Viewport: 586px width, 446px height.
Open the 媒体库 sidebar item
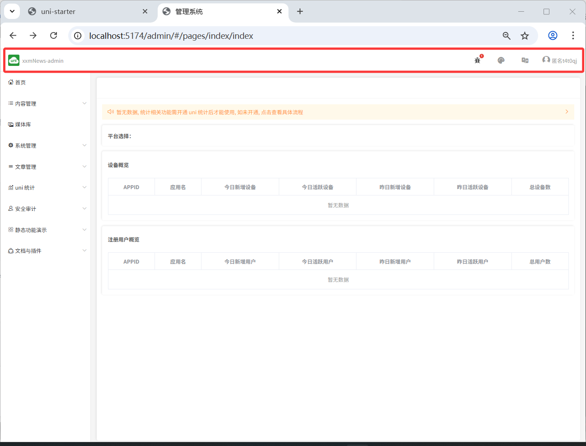(x=23, y=125)
